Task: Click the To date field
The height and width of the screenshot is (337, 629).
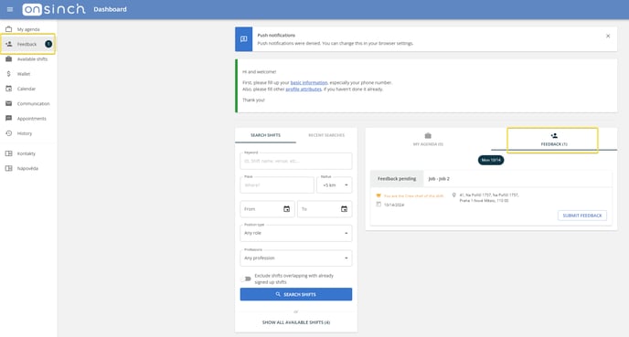Action: pyautogui.click(x=325, y=209)
